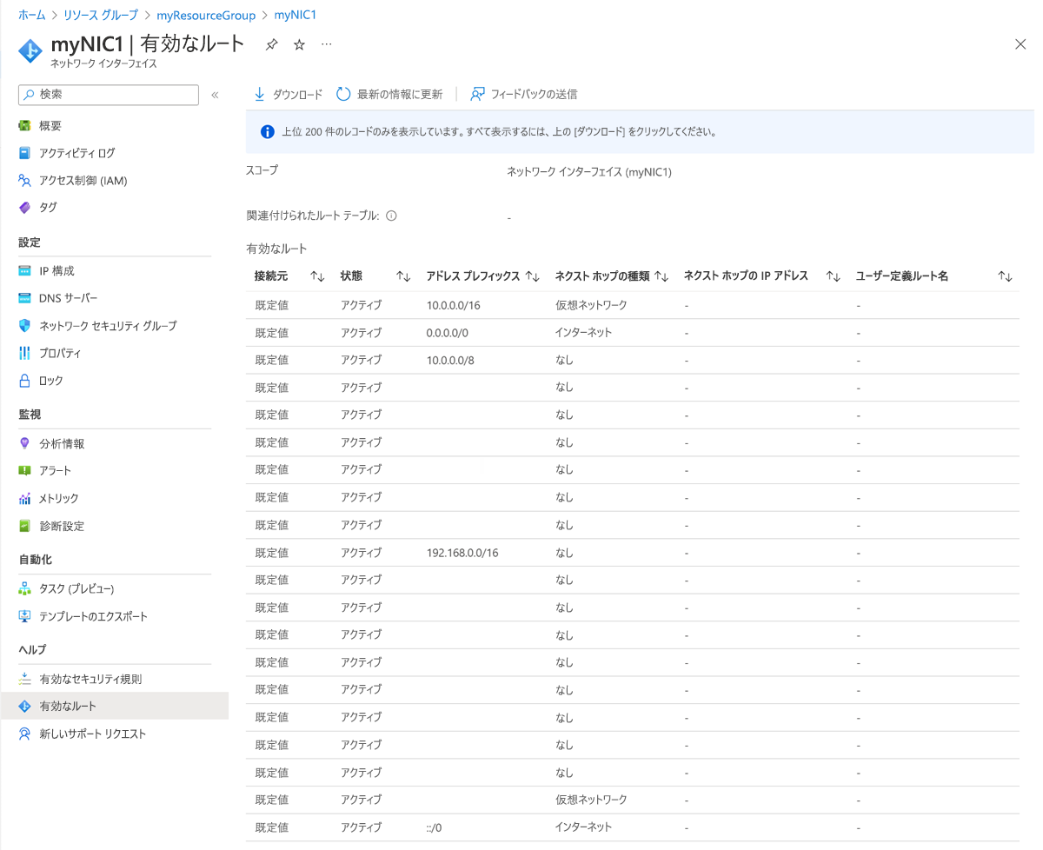
Task: Open the more options ellipsis menu
Action: pyautogui.click(x=326, y=44)
